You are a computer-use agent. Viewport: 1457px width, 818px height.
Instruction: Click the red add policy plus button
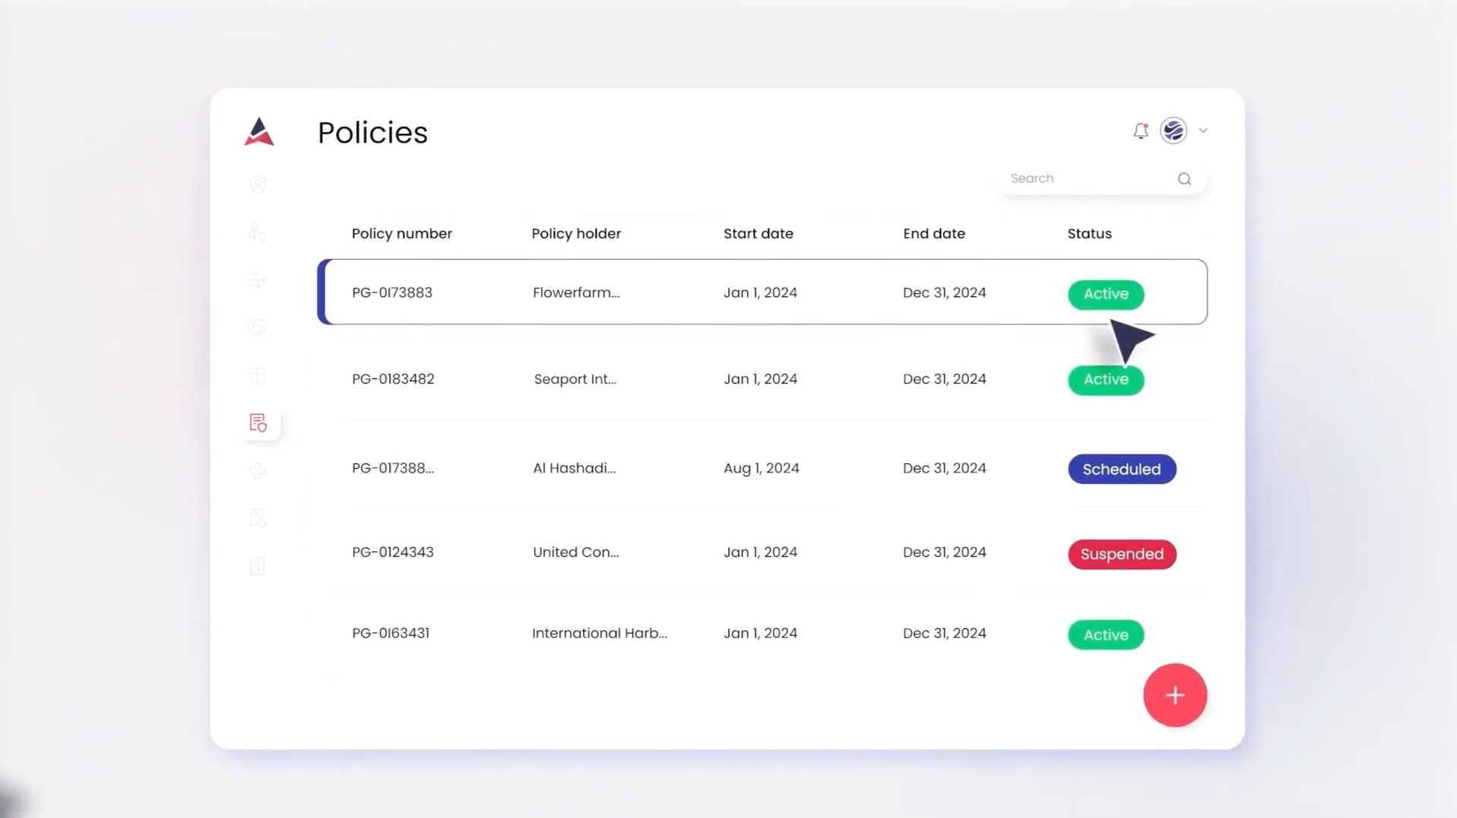tap(1174, 695)
